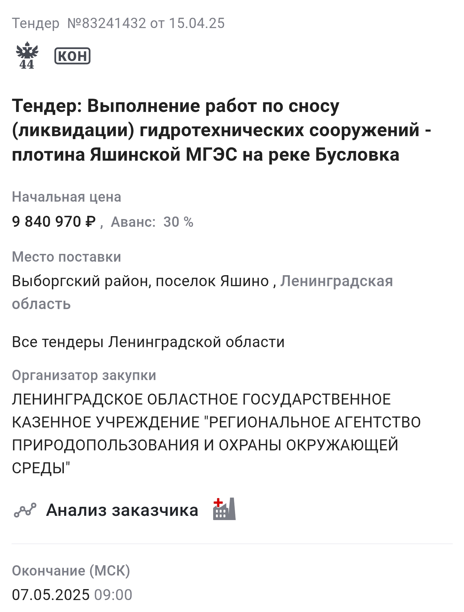Click the end date 07.05.2025
The image size is (464, 612).
51,595
